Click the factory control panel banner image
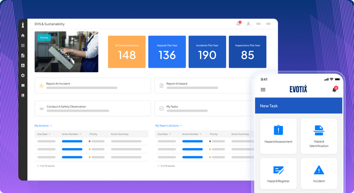The height and width of the screenshot is (193, 354). [66, 52]
